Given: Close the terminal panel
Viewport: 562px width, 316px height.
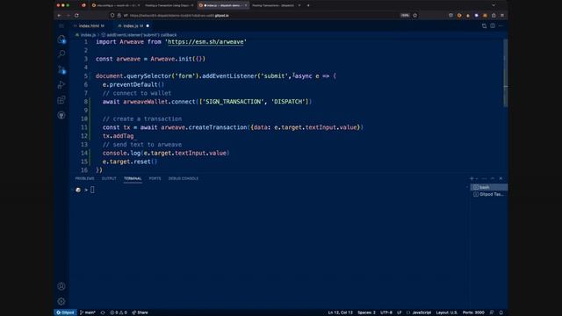Looking at the screenshot, I should (x=501, y=178).
